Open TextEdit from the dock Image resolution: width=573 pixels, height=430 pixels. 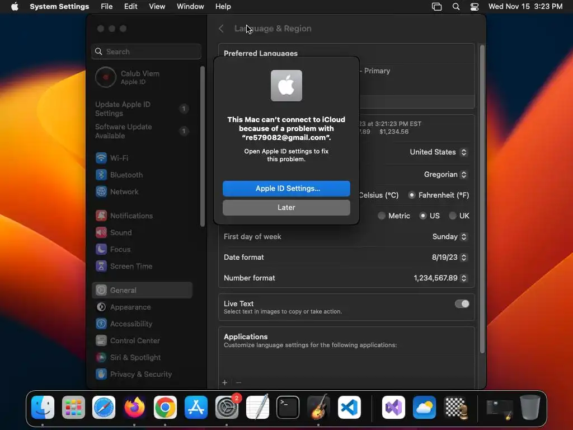tap(257, 407)
